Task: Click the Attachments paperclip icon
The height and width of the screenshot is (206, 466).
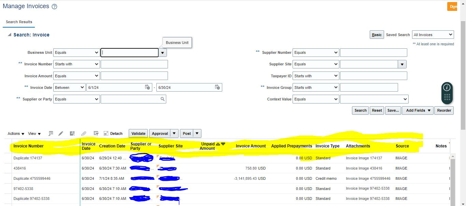Action: [x=84, y=133]
